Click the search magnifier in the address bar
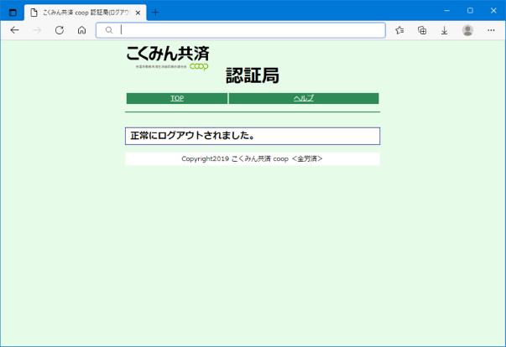This screenshot has width=506, height=347. click(x=109, y=30)
